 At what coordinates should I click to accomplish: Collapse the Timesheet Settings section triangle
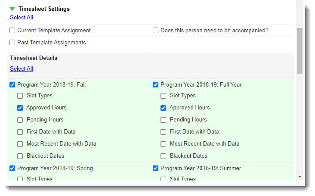(x=12, y=9)
